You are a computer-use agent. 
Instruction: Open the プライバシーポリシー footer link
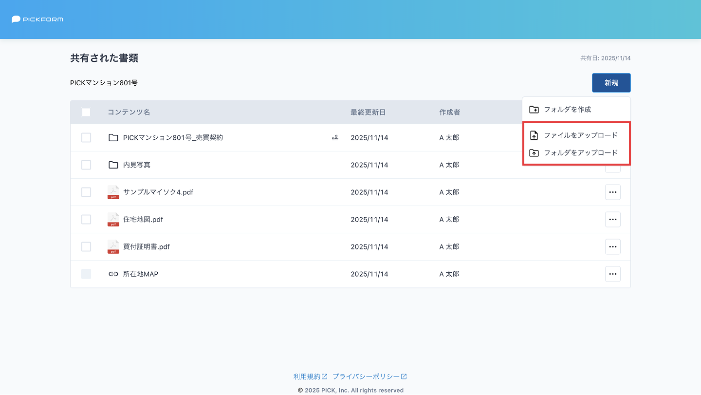click(369, 376)
